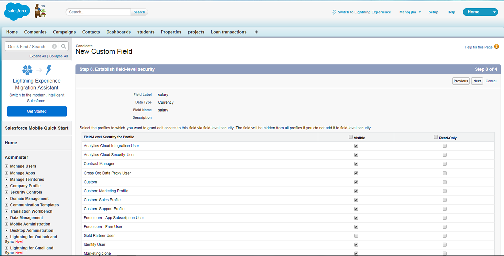
Task: Expand the Manage Territories tree node
Action: point(6,180)
